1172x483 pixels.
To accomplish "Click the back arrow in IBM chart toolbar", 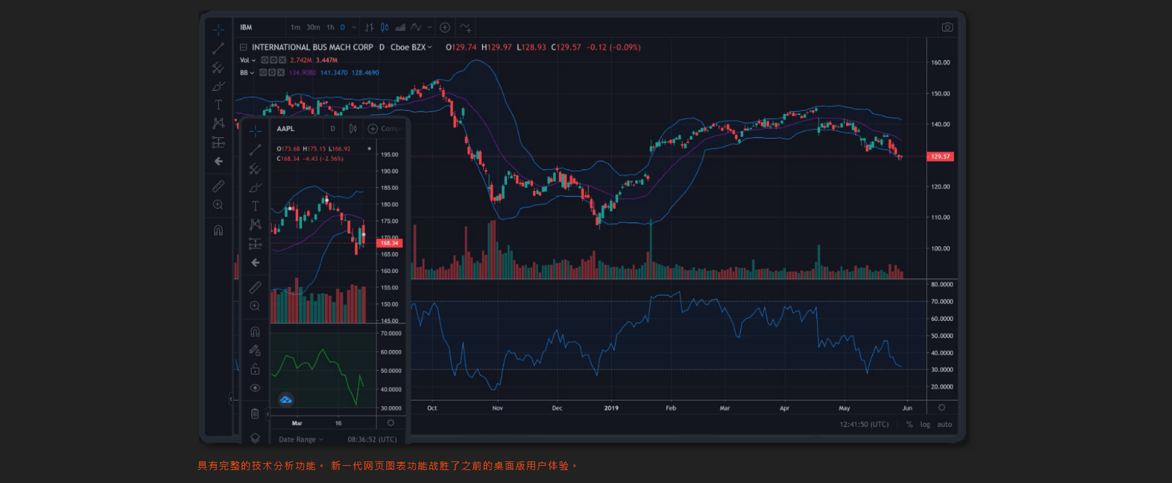I will [x=218, y=161].
